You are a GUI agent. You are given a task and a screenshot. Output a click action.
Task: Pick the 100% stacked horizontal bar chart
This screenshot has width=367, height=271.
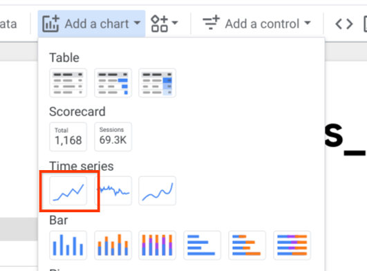tap(292, 245)
